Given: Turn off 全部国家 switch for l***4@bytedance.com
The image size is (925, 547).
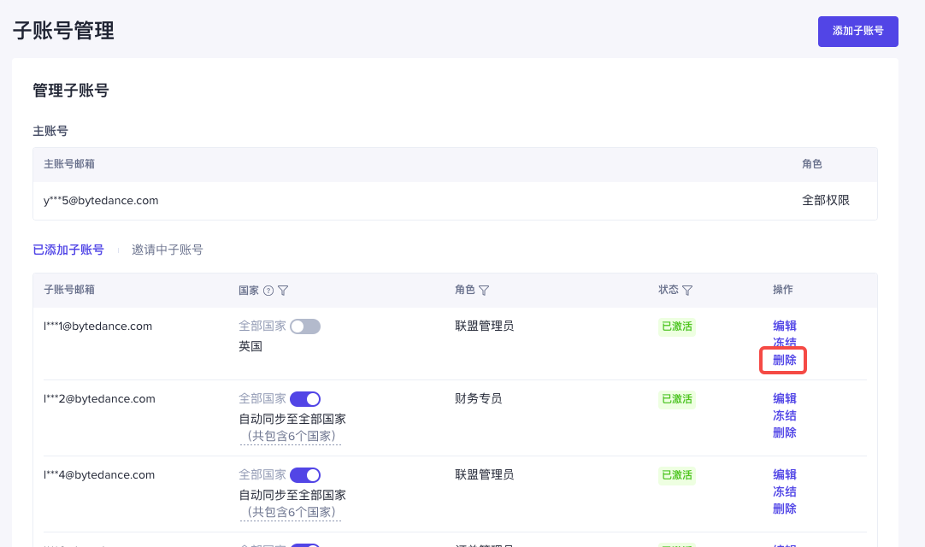Looking at the screenshot, I should [x=305, y=475].
